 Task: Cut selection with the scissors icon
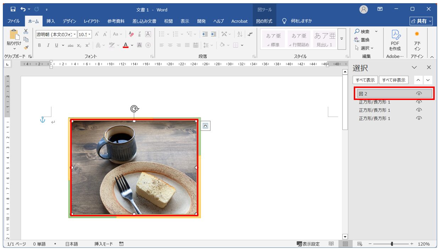click(26, 32)
